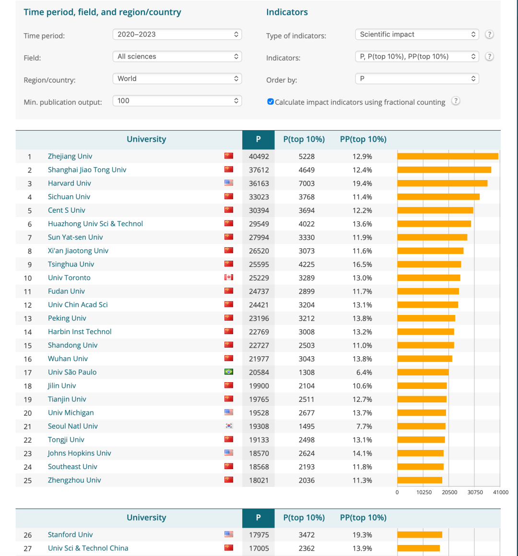
Task: Expand the Field dropdown showing All sciences
Action: tap(177, 56)
